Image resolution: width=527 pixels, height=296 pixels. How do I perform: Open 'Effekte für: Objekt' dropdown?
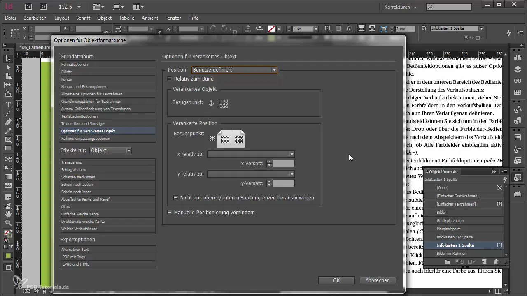(111, 150)
